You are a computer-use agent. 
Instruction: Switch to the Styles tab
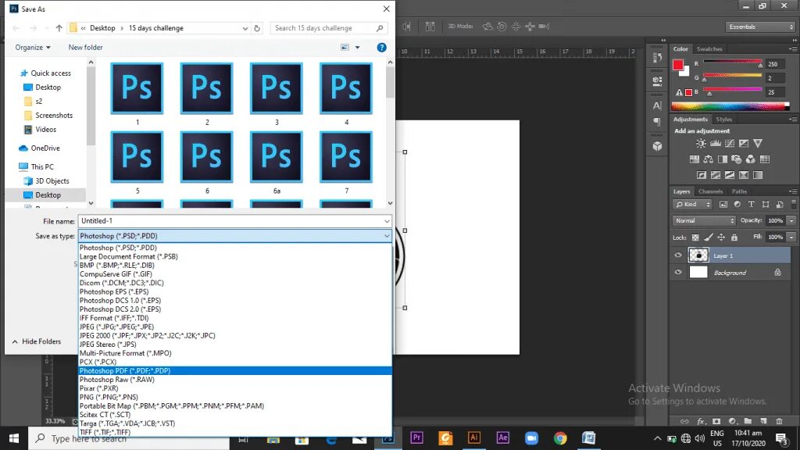(x=723, y=120)
